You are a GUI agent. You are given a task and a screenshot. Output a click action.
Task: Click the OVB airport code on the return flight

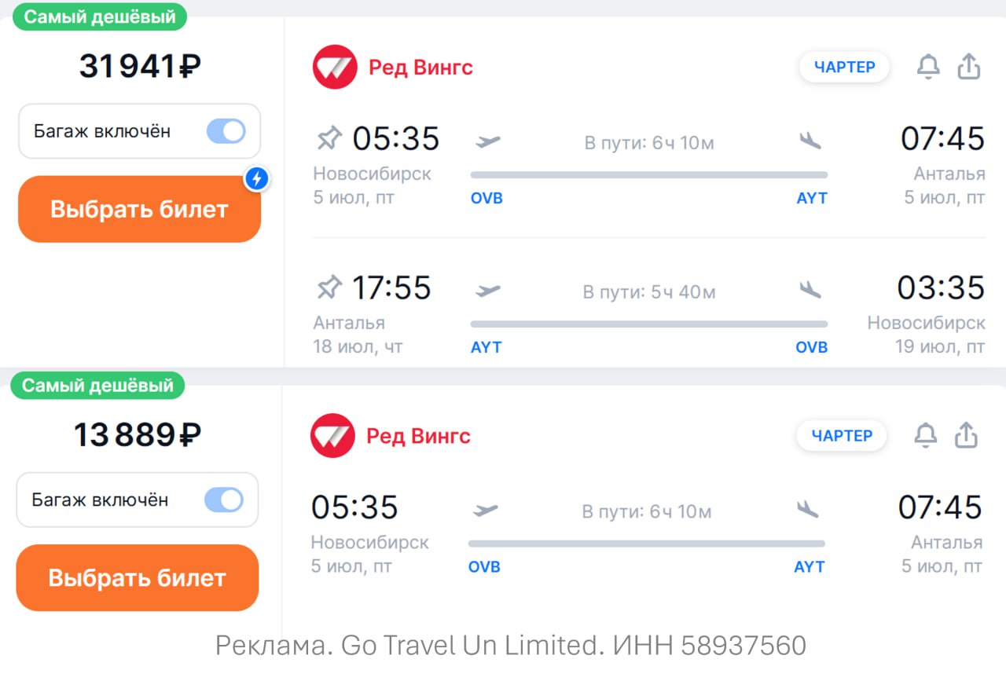(x=811, y=347)
